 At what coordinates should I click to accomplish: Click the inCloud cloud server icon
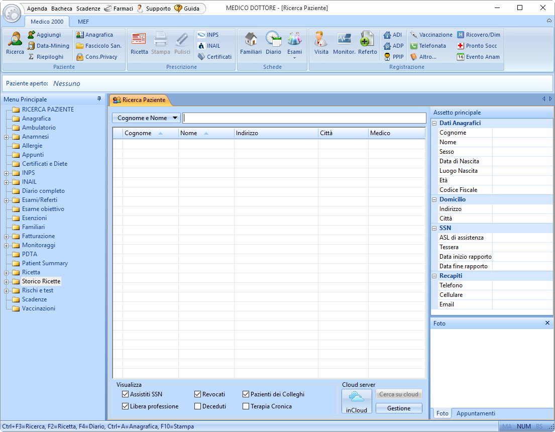(x=357, y=401)
